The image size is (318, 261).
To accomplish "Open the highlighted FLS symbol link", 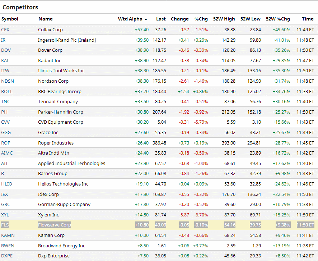I will pyautogui.click(x=5, y=225).
